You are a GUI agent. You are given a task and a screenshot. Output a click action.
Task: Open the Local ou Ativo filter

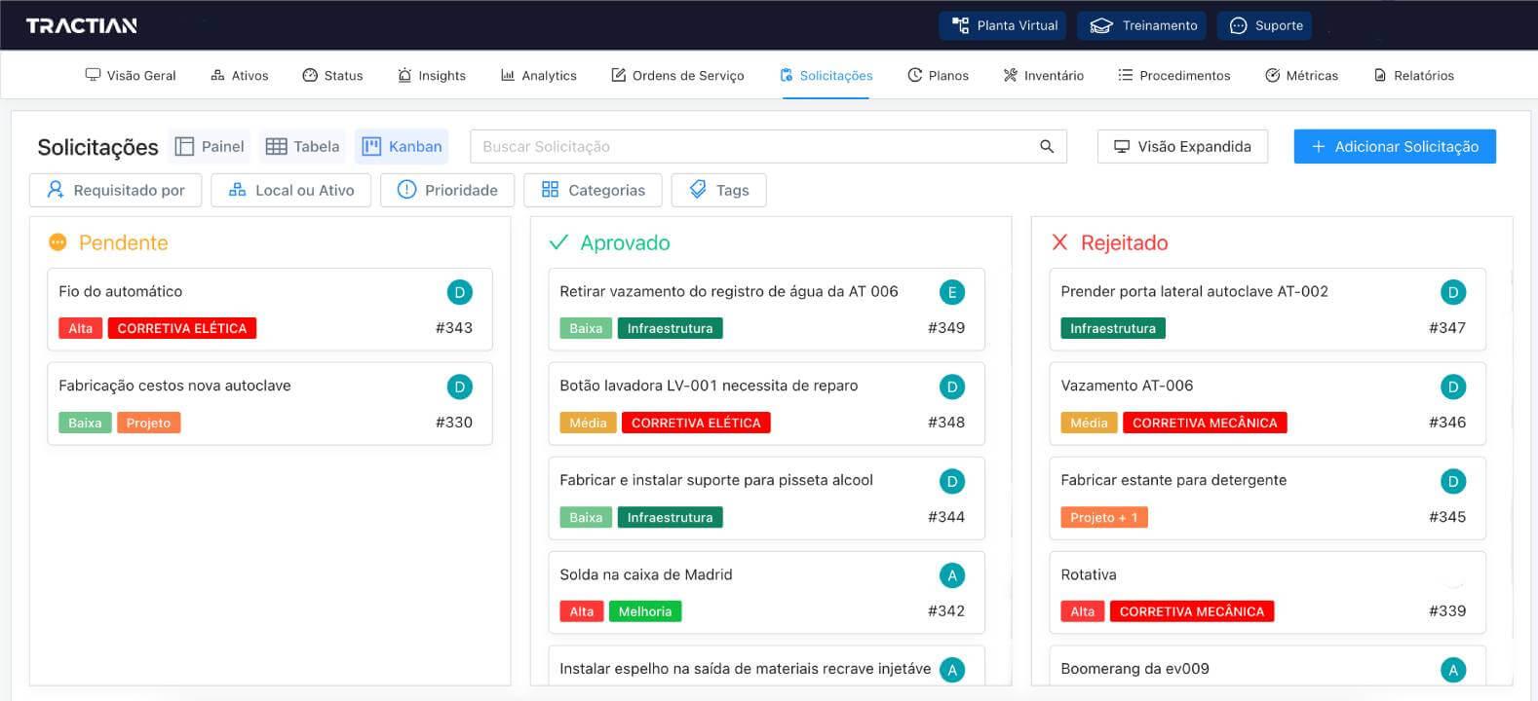291,190
